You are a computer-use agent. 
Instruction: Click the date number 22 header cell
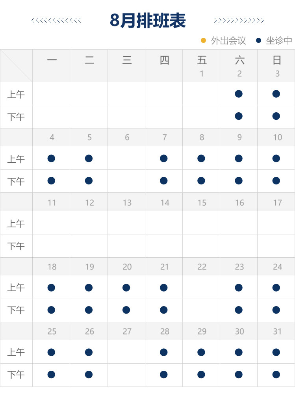point(202,267)
